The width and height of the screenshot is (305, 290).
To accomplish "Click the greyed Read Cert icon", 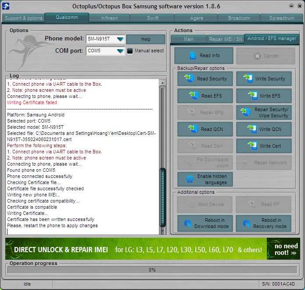I will tap(192, 145).
